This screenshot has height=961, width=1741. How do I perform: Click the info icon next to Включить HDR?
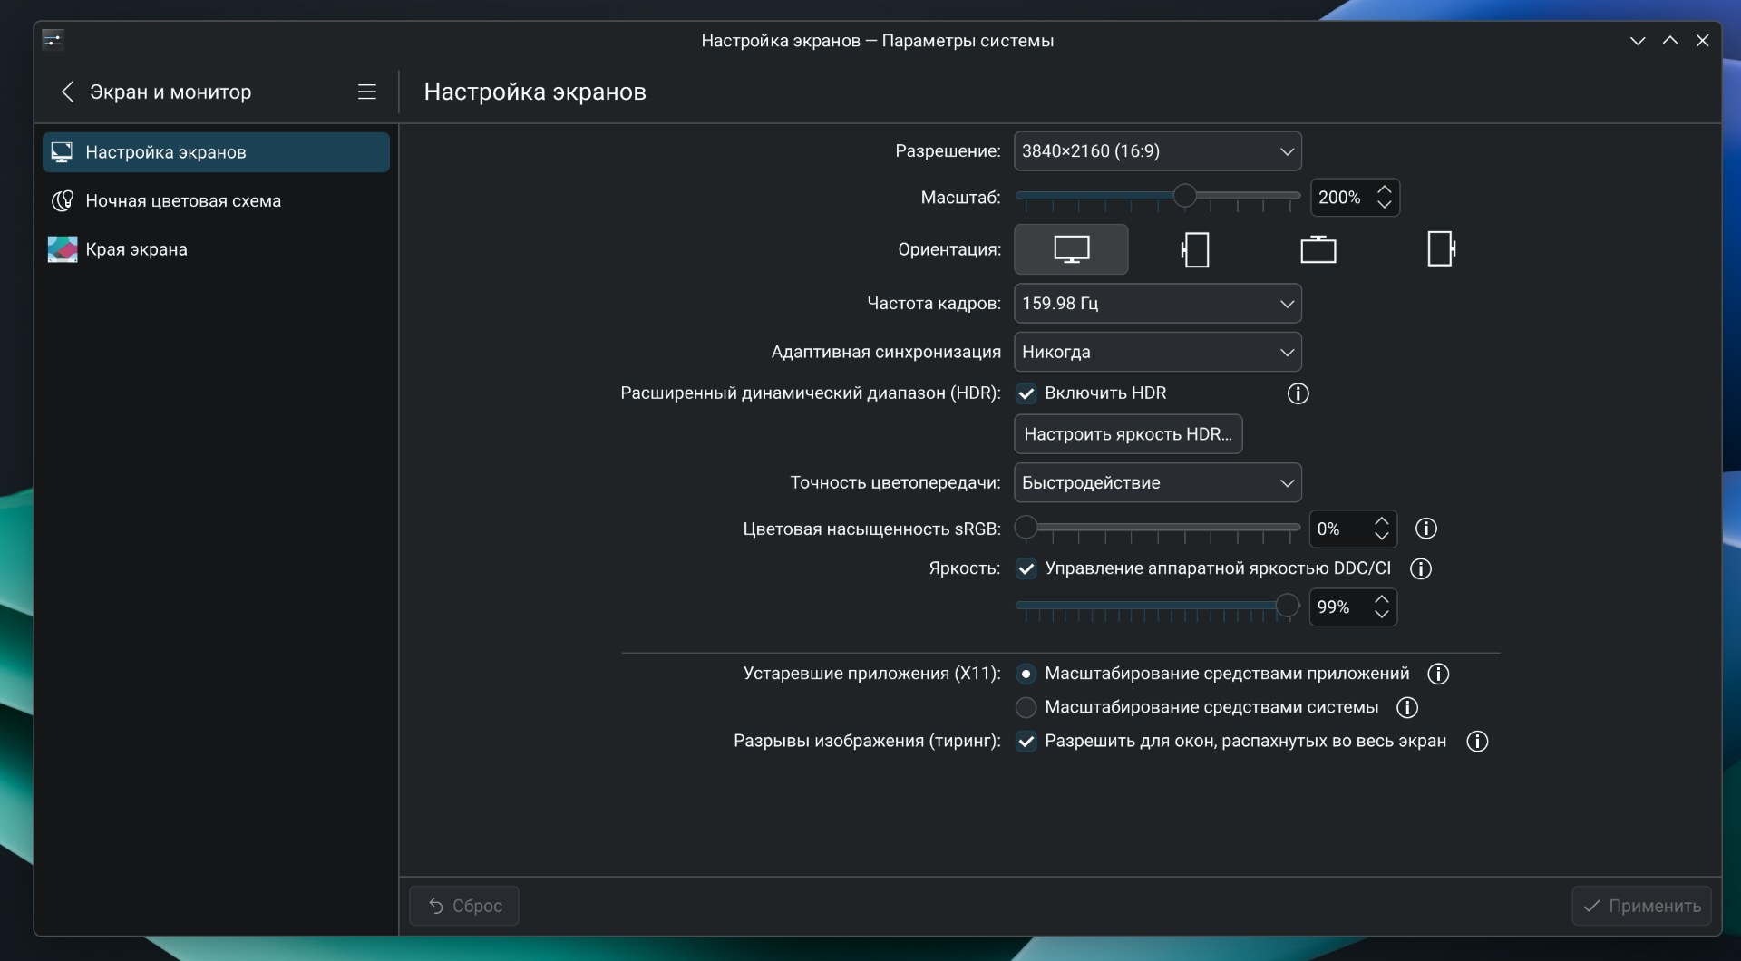pyautogui.click(x=1298, y=393)
